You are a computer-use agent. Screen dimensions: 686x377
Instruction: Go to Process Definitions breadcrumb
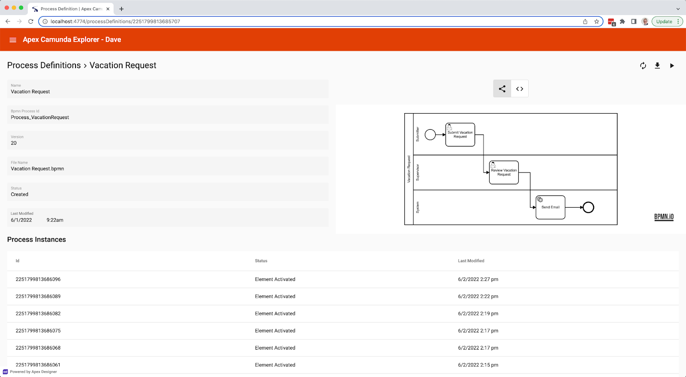pyautogui.click(x=44, y=65)
